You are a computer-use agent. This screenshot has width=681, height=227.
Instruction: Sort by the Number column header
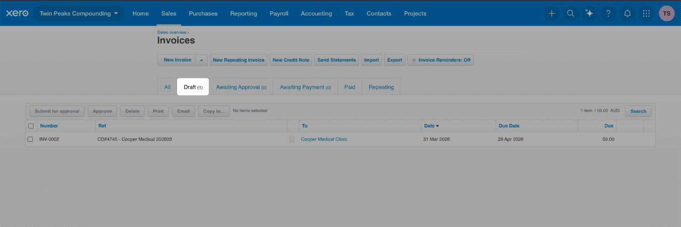pyautogui.click(x=49, y=126)
